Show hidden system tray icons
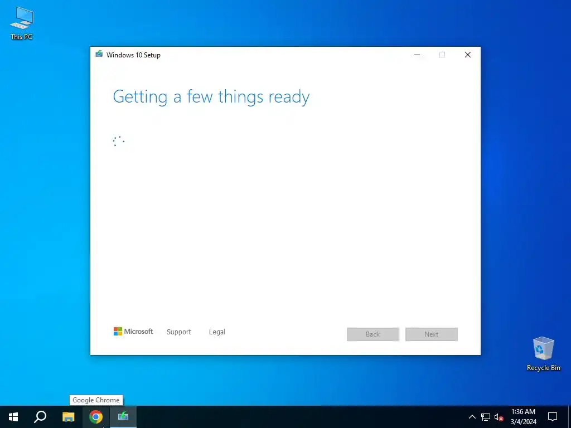The image size is (571, 428). (472, 417)
